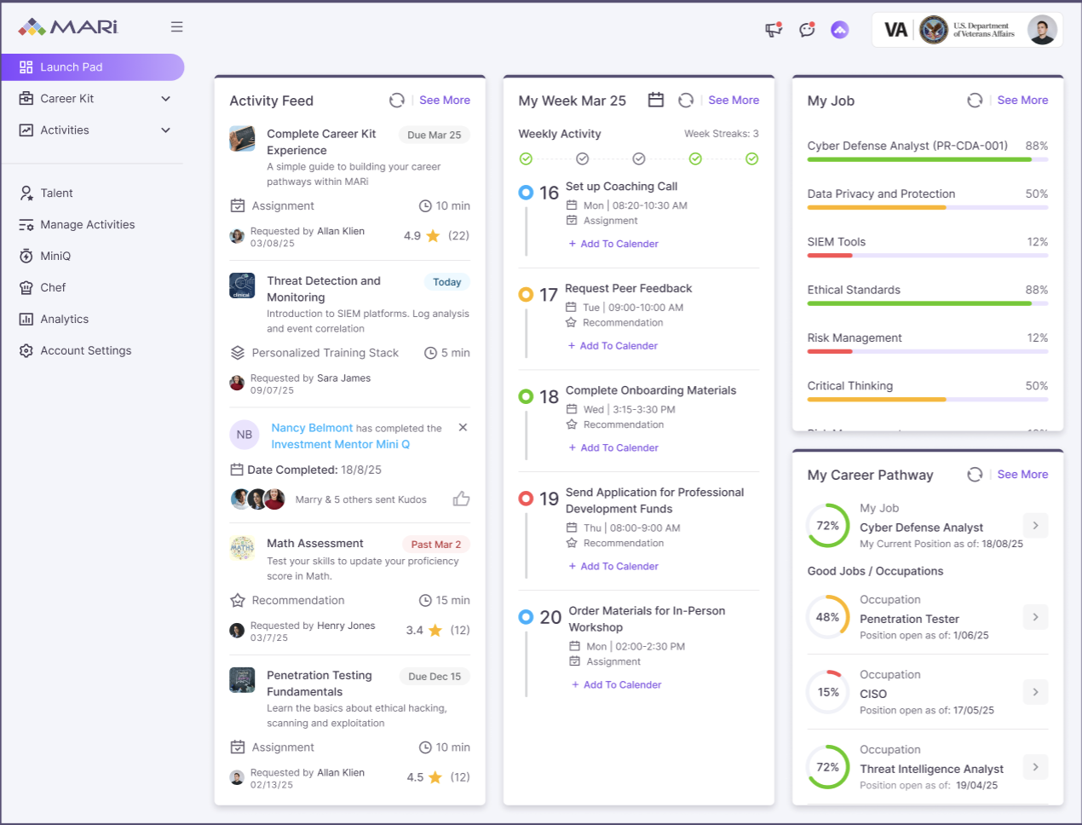Give kudos with the thumbs-up icon
Screen dimensions: 1082x825
(461, 499)
